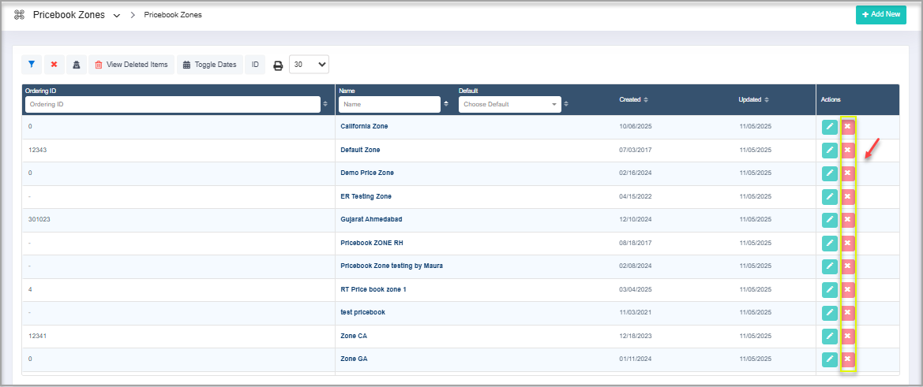The height and width of the screenshot is (387, 923).
Task: Expand the Pricebook Zones title chevron
Action: coord(117,15)
